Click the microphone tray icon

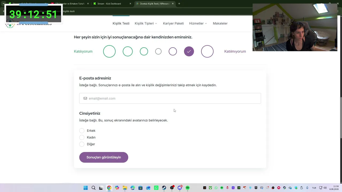[x=307, y=188]
